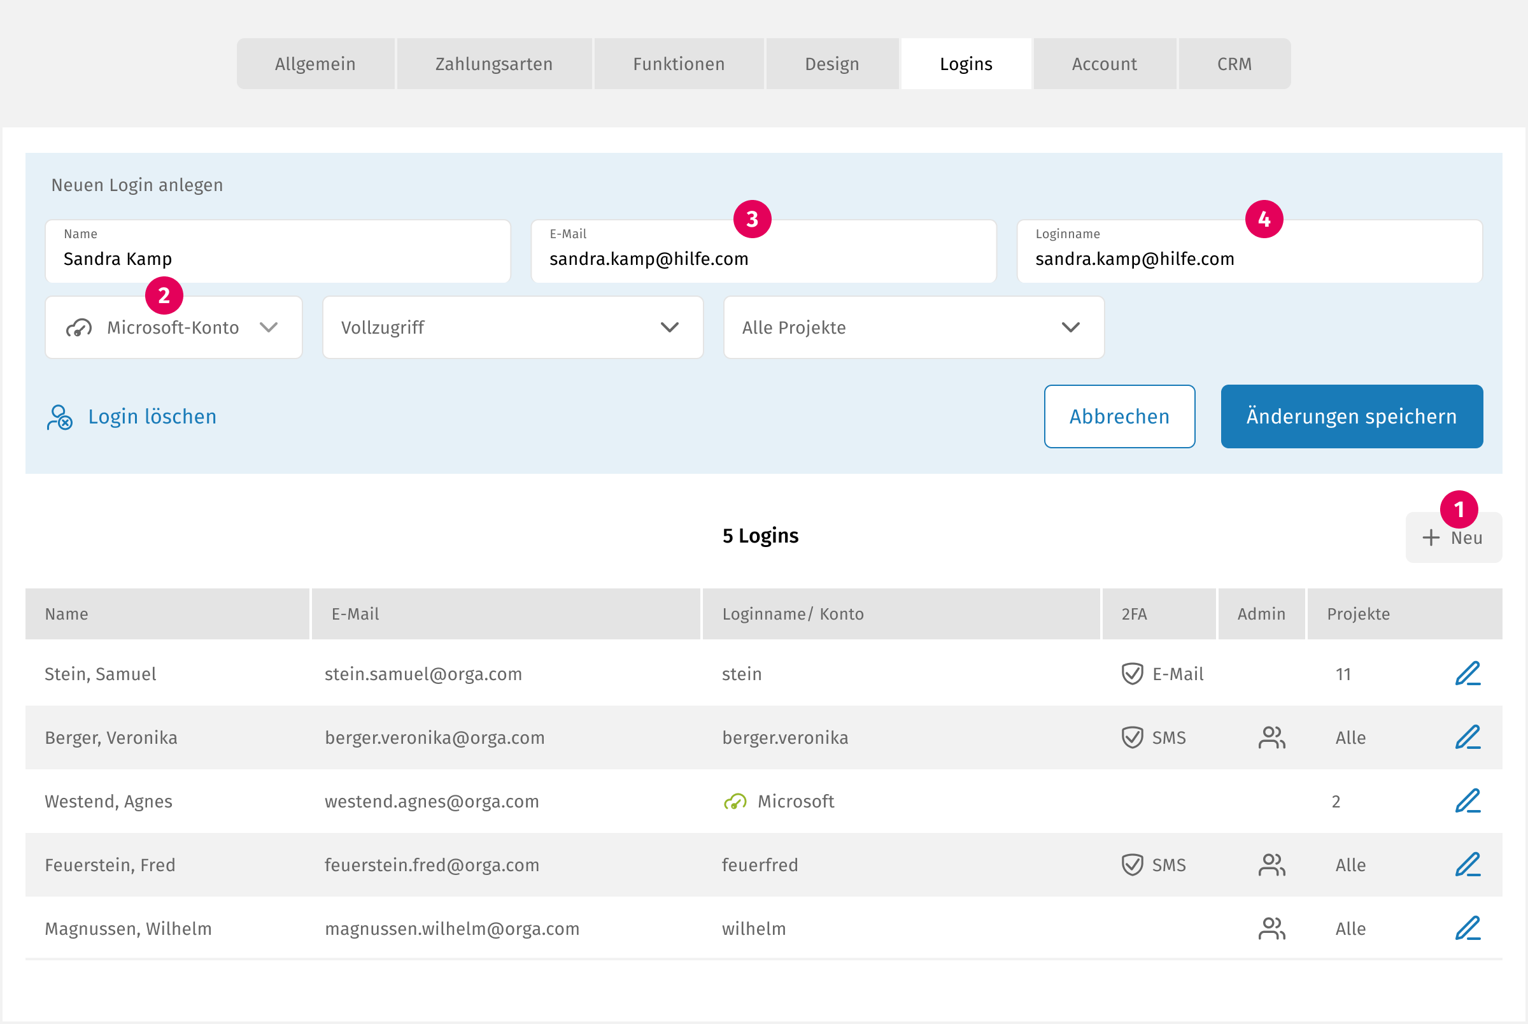Viewport: 1528px width, 1024px height.
Task: Switch to the Zahlungsarten tab
Action: coord(493,64)
